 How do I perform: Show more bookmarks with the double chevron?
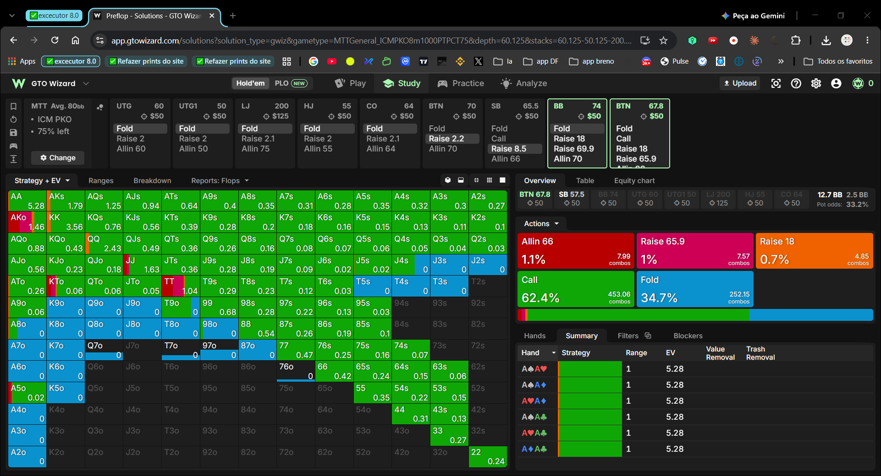click(x=781, y=61)
